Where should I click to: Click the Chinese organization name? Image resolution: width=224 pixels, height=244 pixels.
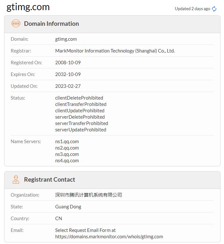coord(88,195)
